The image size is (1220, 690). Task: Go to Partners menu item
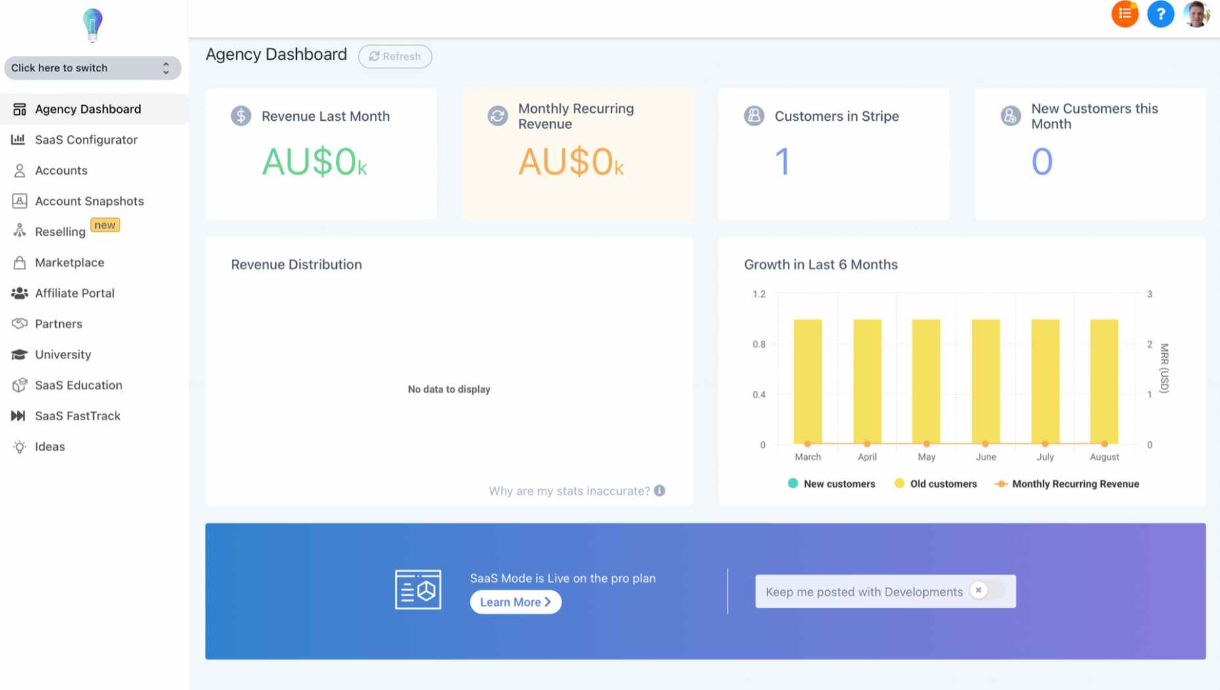tap(94, 324)
